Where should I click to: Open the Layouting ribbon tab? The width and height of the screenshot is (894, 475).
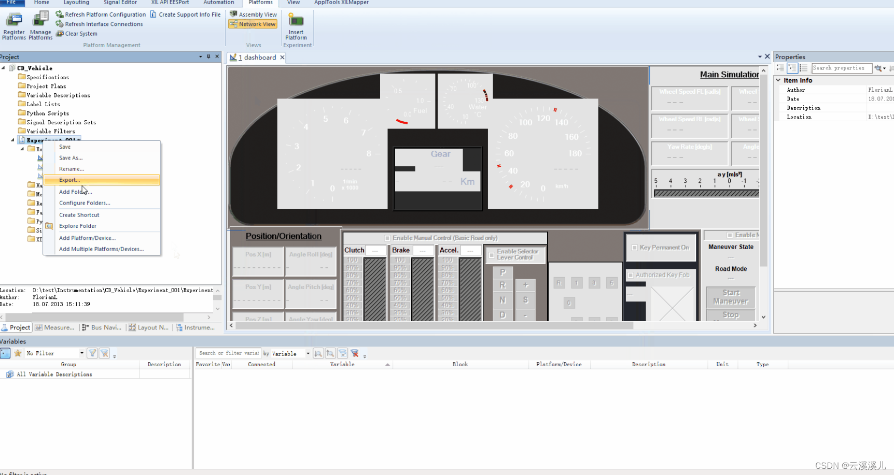pyautogui.click(x=76, y=3)
